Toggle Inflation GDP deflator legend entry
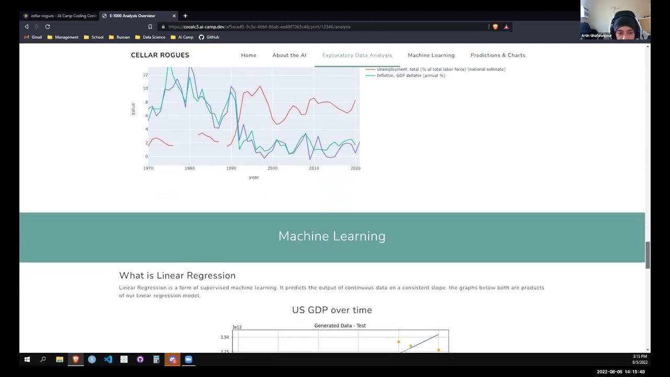The width and height of the screenshot is (670, 377). tap(406, 75)
